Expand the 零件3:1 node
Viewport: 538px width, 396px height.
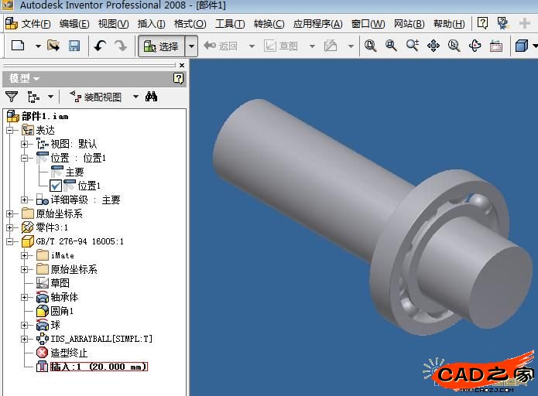tap(9, 227)
